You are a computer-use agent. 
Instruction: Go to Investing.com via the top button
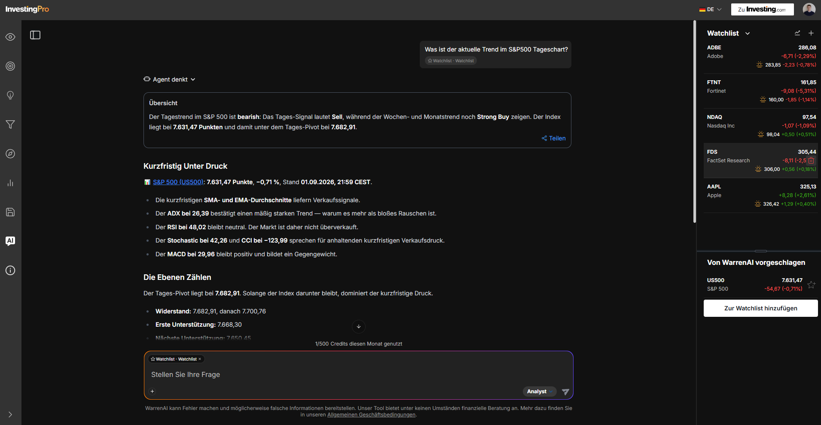(763, 9)
